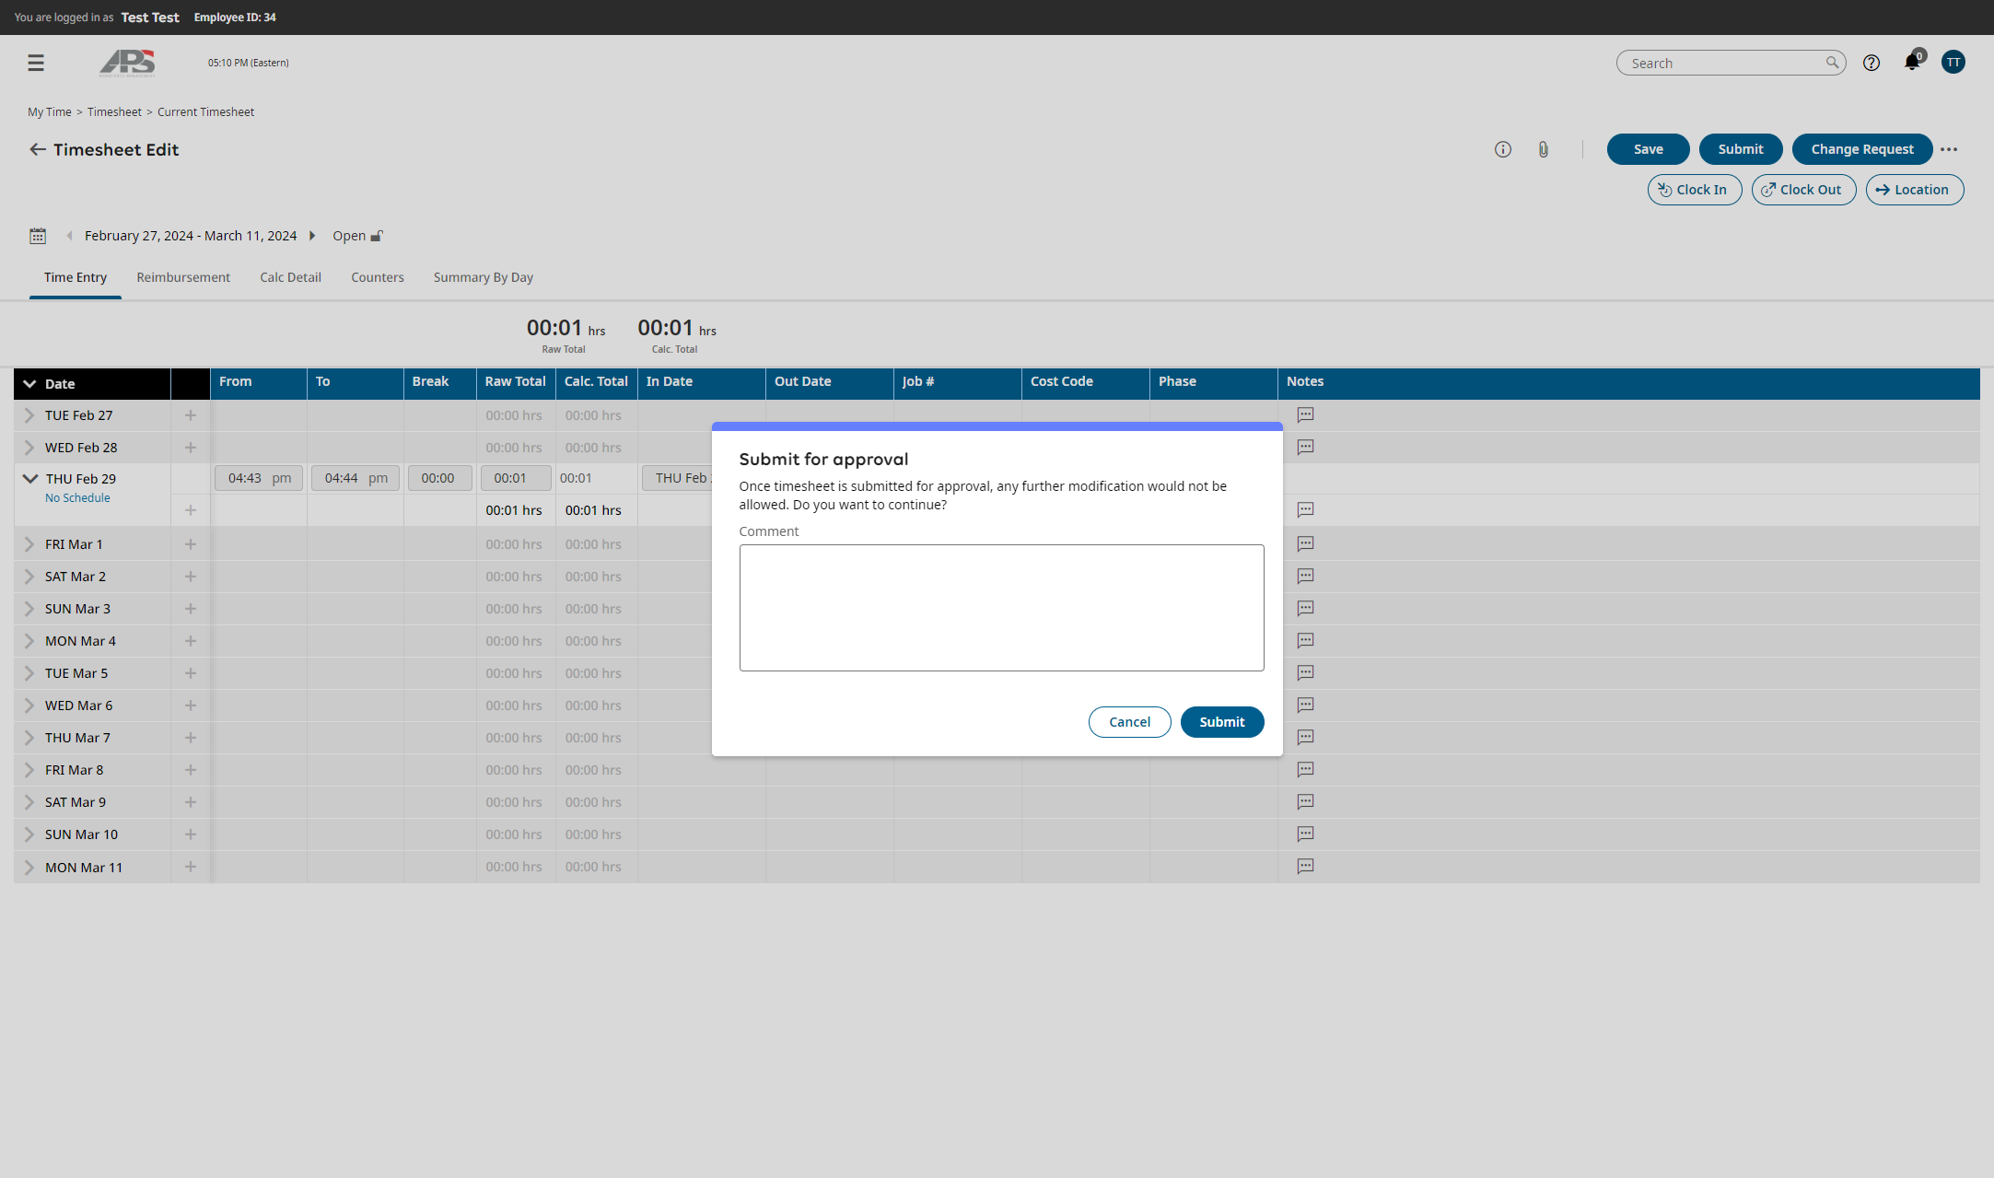This screenshot has height=1178, width=1994.
Task: Open notes for SAT Mar 2
Action: pyautogui.click(x=1305, y=577)
